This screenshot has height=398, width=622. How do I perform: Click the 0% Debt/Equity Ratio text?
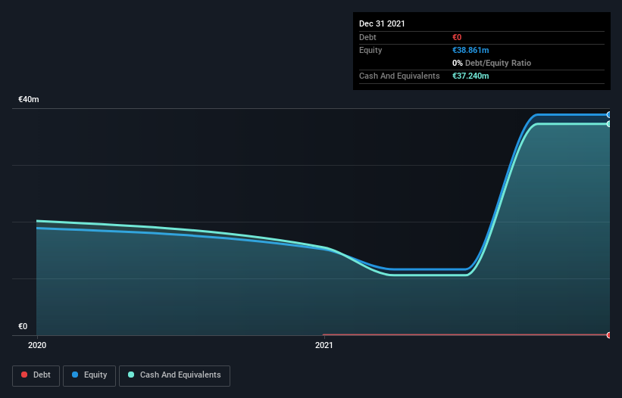[492, 63]
